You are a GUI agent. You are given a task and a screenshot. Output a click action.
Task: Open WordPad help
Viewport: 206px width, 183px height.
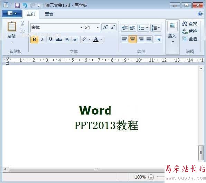point(200,14)
